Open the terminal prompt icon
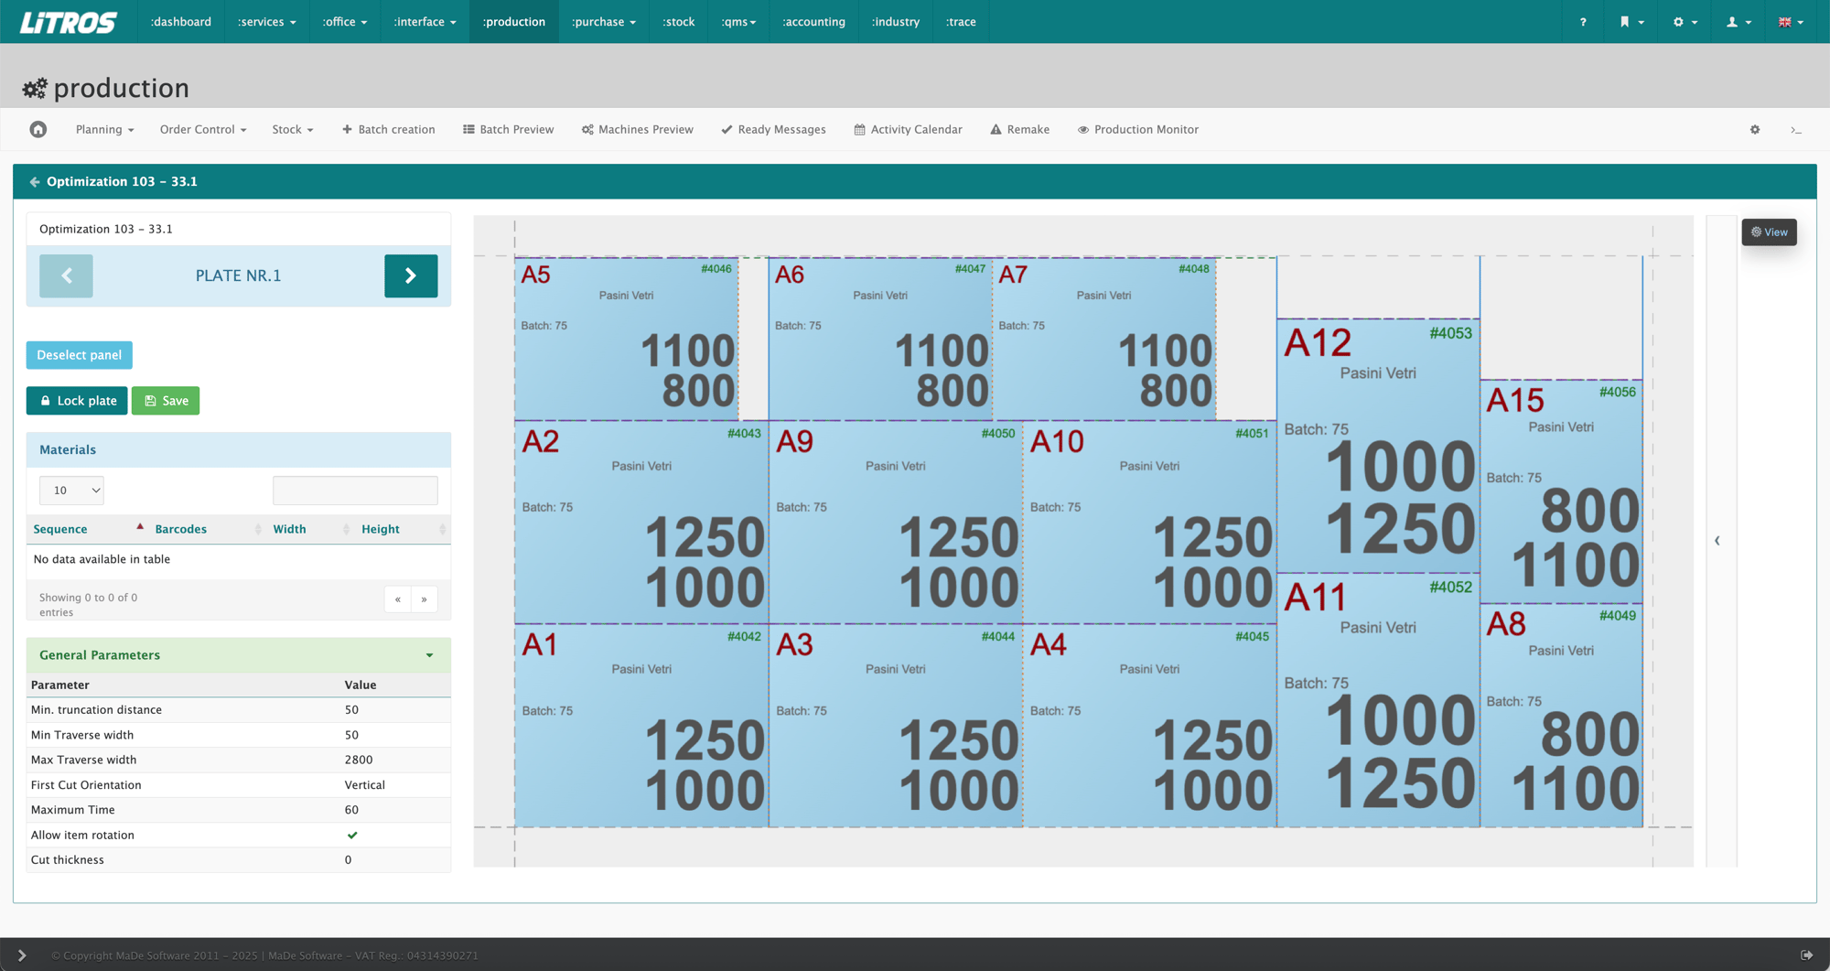The height and width of the screenshot is (971, 1830). pos(1796,130)
